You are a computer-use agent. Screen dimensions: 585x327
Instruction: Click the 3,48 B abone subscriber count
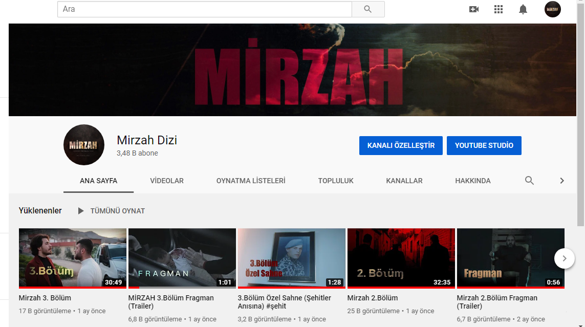pos(137,153)
